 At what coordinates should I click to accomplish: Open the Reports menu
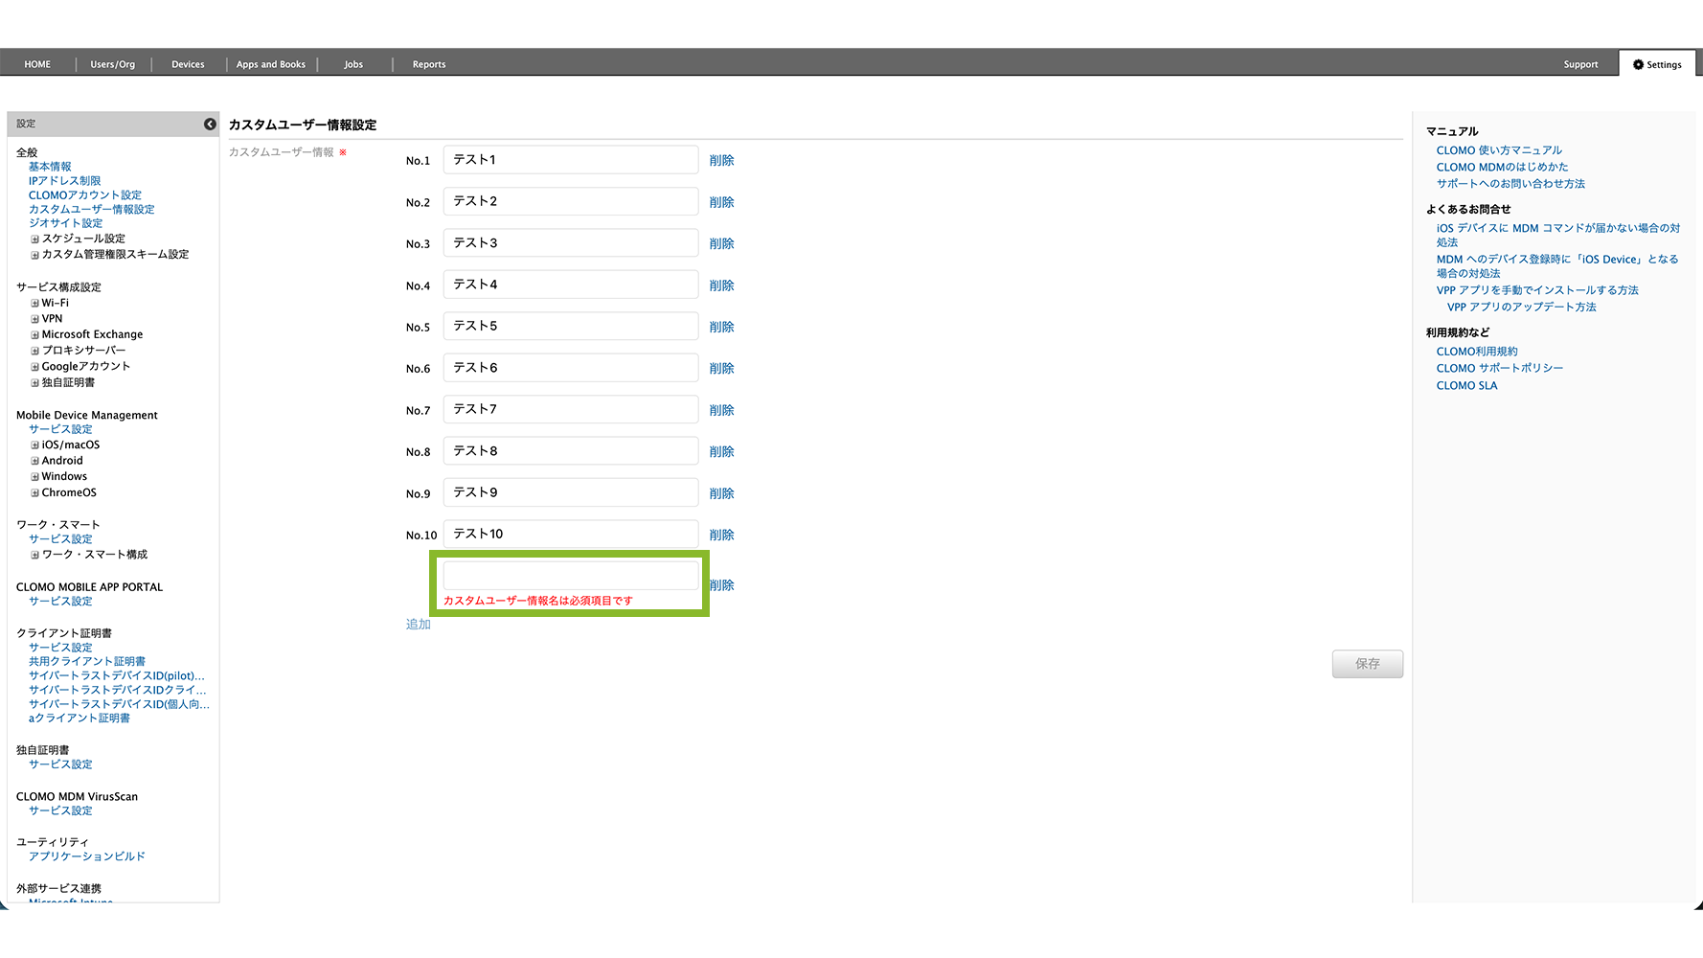coord(429,64)
